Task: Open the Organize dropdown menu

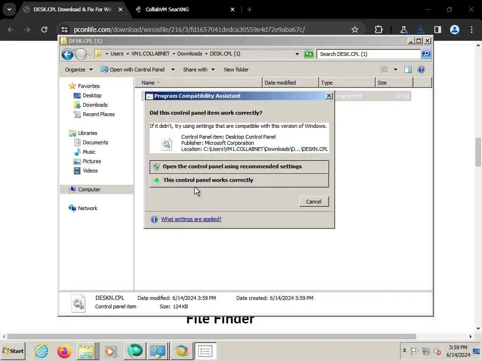Action: (79, 70)
